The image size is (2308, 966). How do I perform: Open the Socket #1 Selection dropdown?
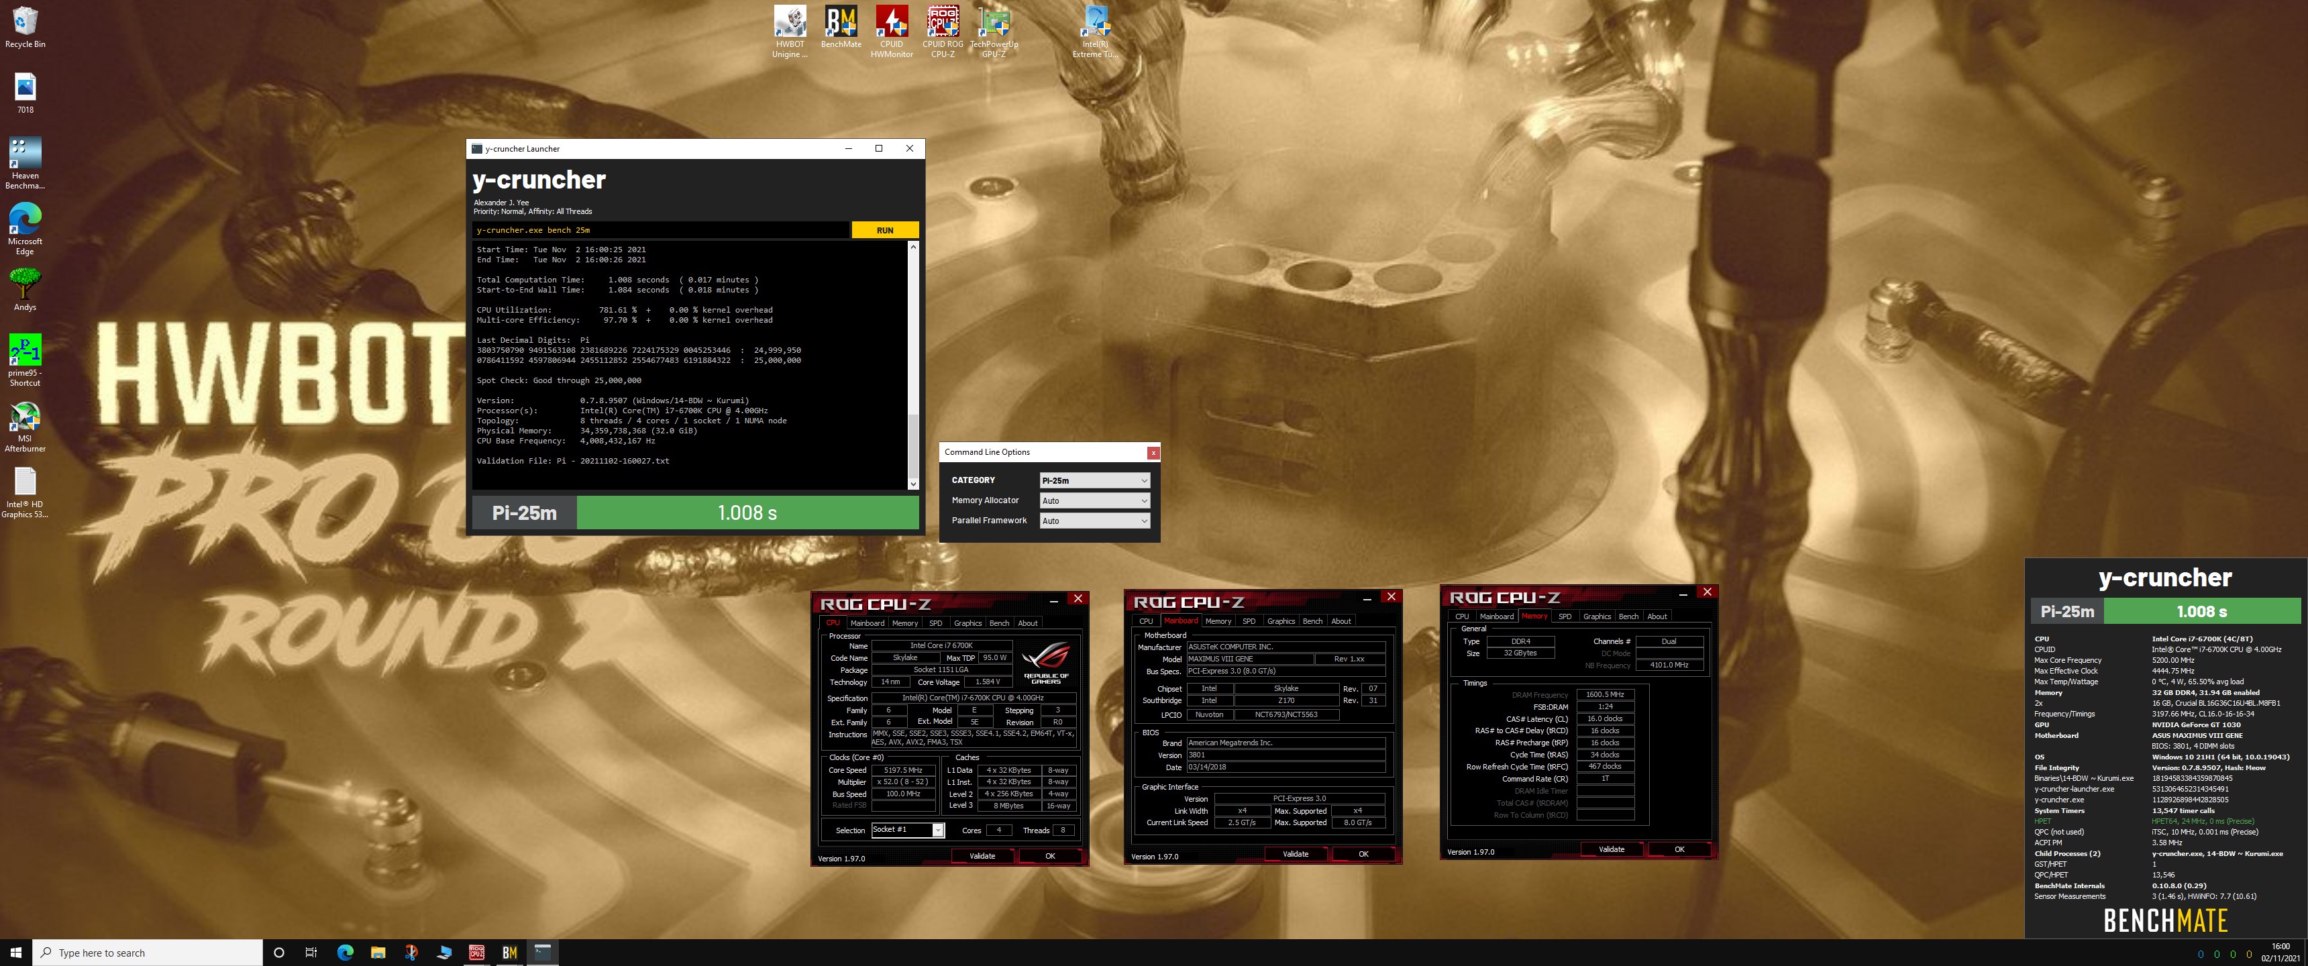(x=908, y=830)
